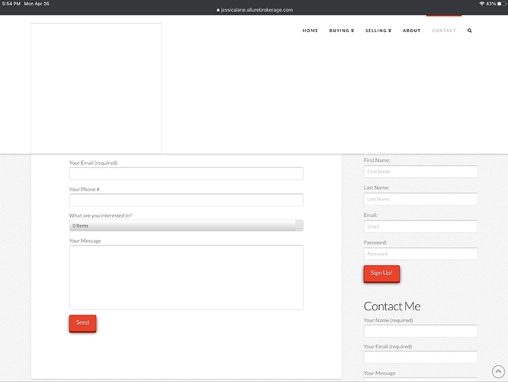Focus the Last Name sidebar field
This screenshot has height=382, width=508.
tap(420, 199)
